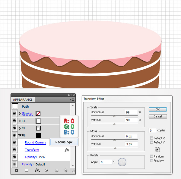Click the black Fill swatch
Viewport: 181px width, 179px height.
[x=38, y=135]
